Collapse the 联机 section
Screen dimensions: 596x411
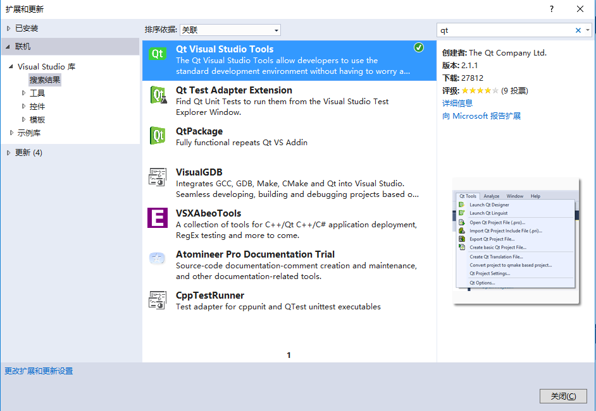pos(8,47)
